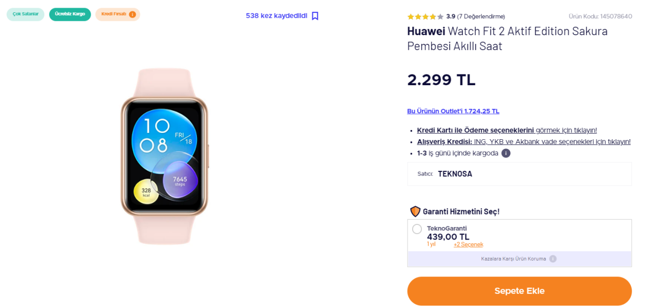Click the Kazalara Karşı Ürün Koruma info icon
653x307 pixels.
(x=552, y=259)
